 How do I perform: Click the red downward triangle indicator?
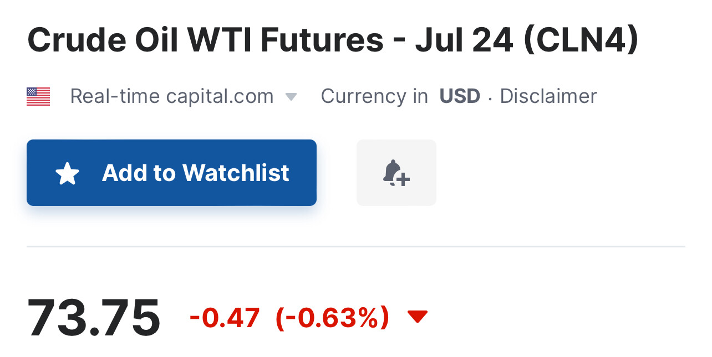417,317
